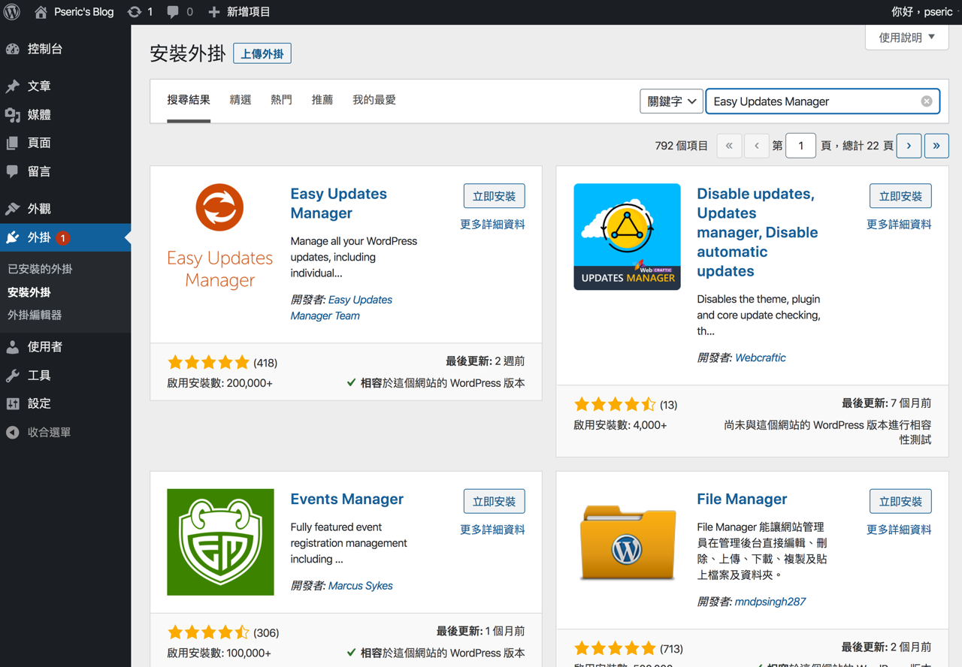Click the Updates Manager cloud plugin thumbnail
This screenshot has height=667, width=962.
[627, 237]
